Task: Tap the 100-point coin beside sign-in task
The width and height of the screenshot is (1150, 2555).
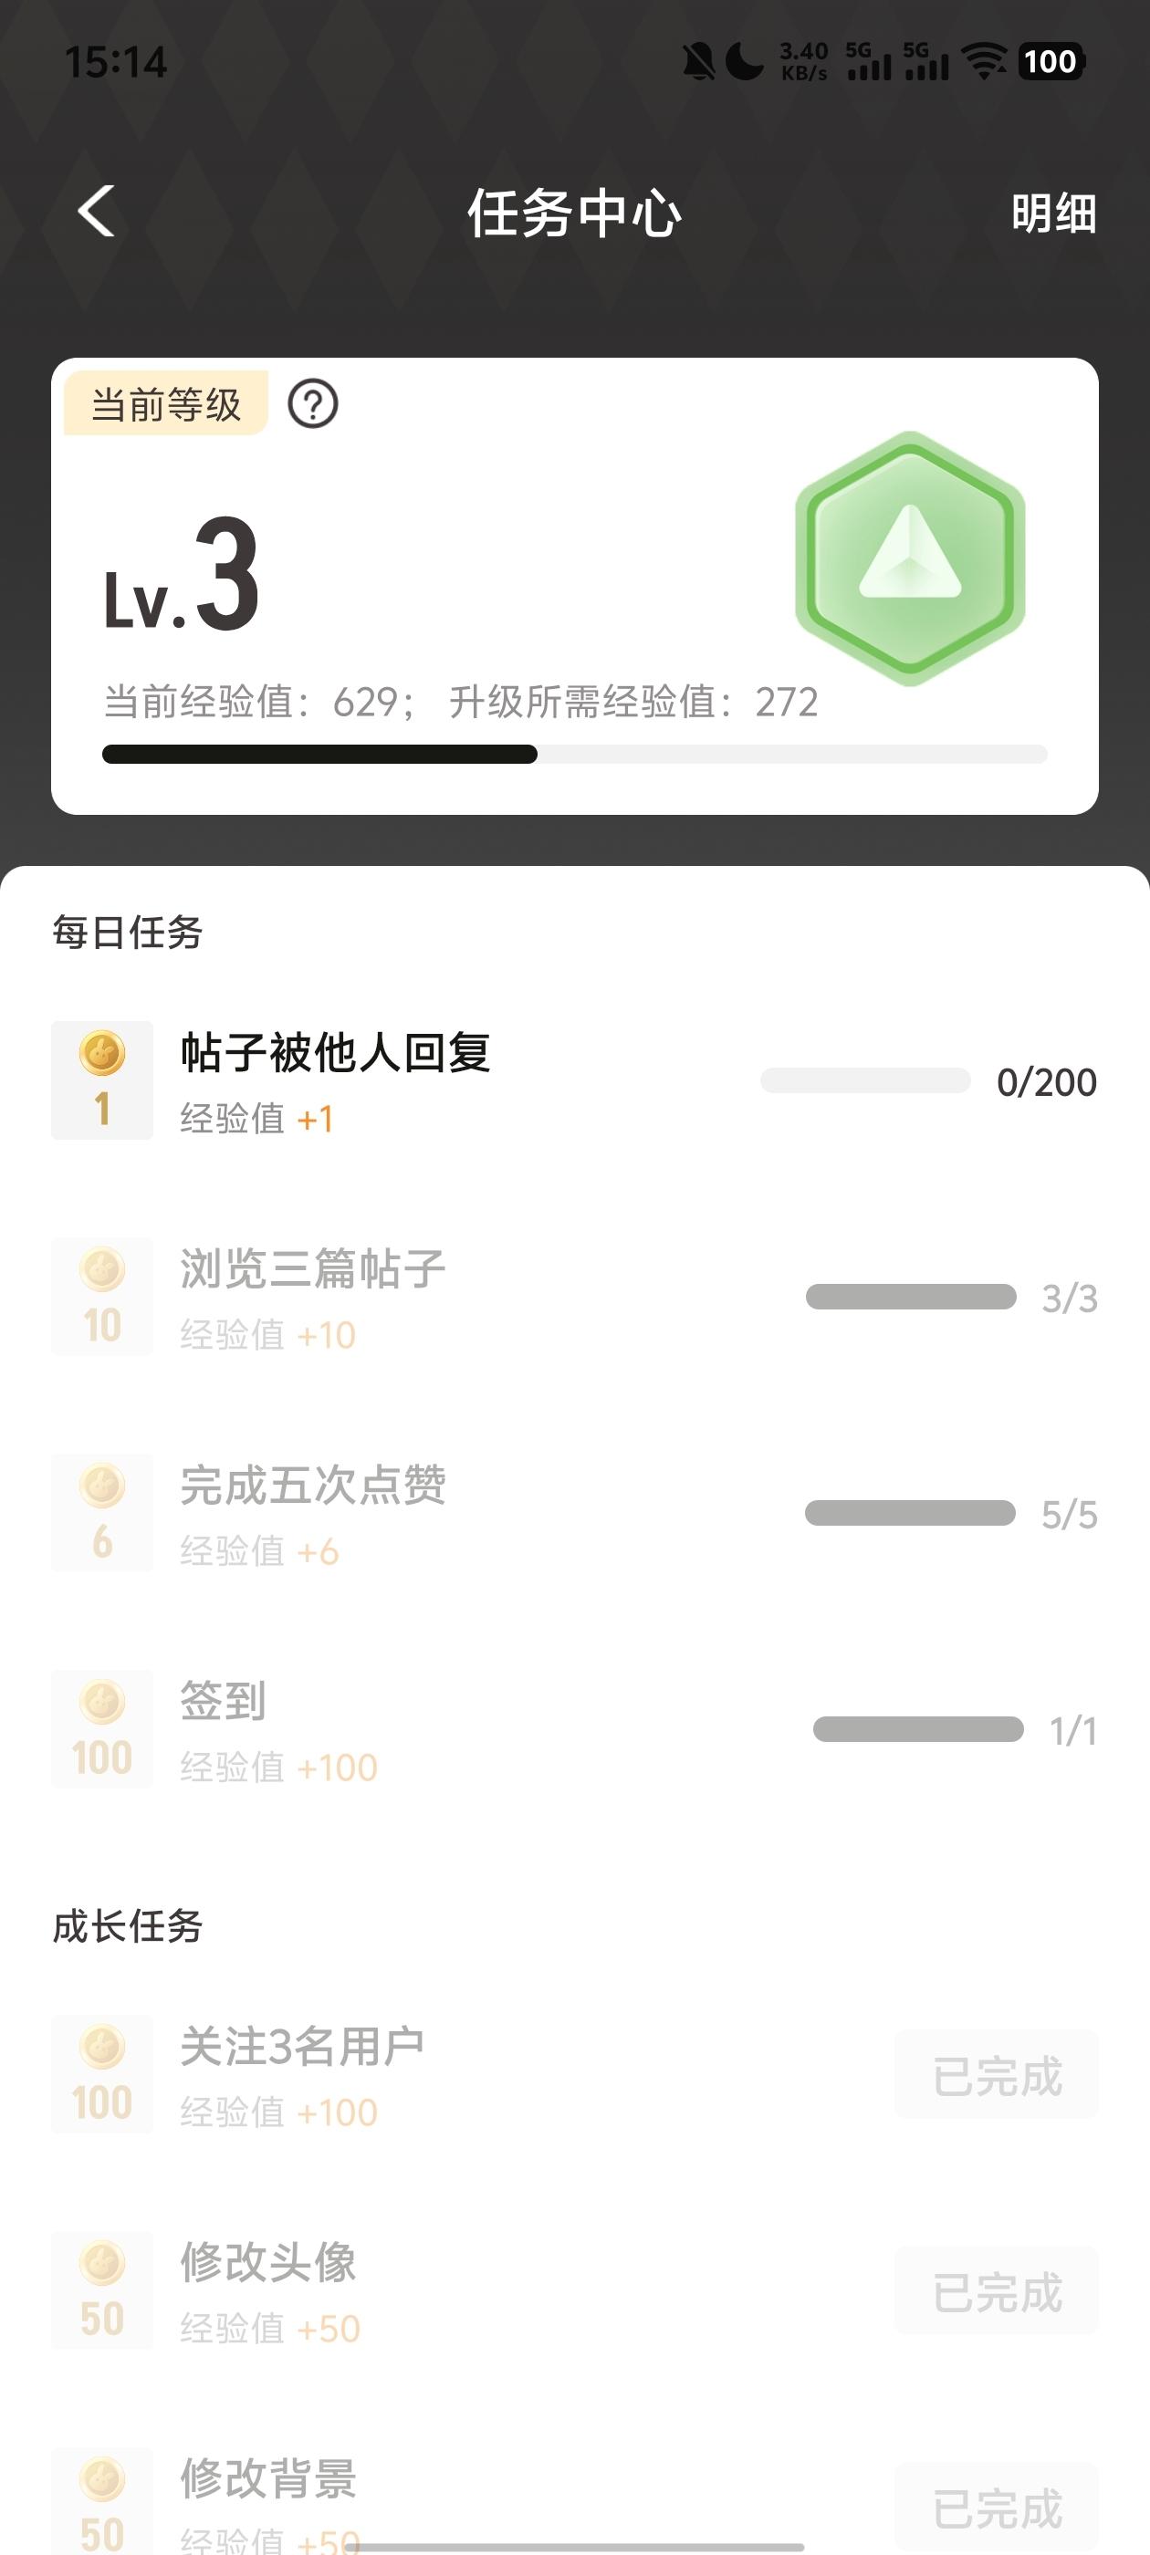Action: click(102, 1727)
